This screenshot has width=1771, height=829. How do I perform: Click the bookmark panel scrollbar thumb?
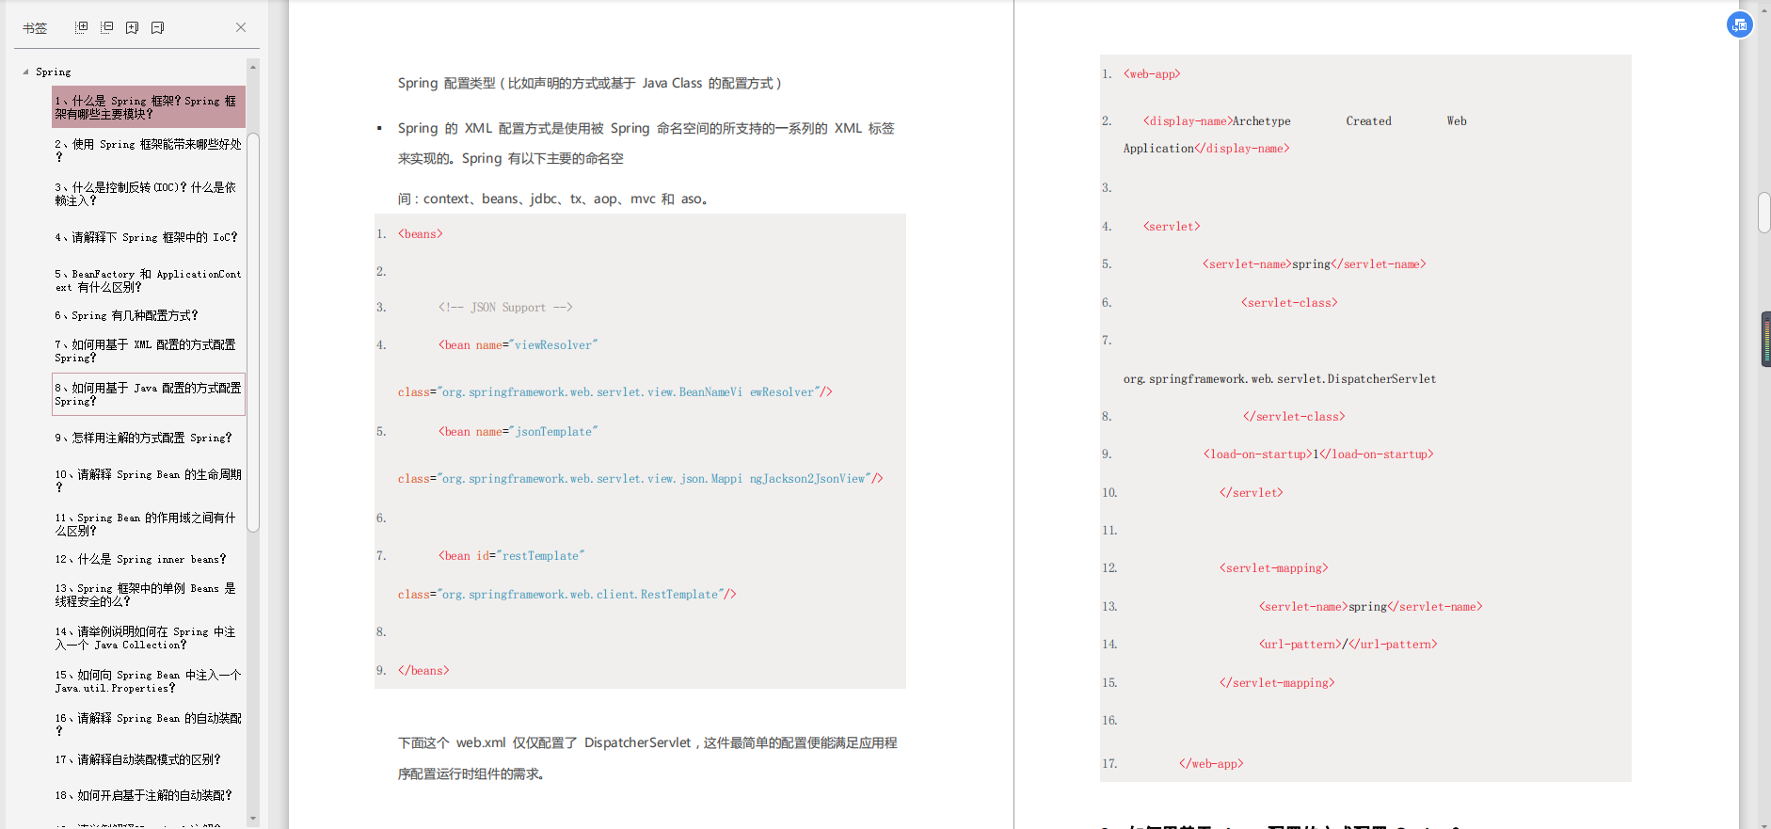point(252,332)
